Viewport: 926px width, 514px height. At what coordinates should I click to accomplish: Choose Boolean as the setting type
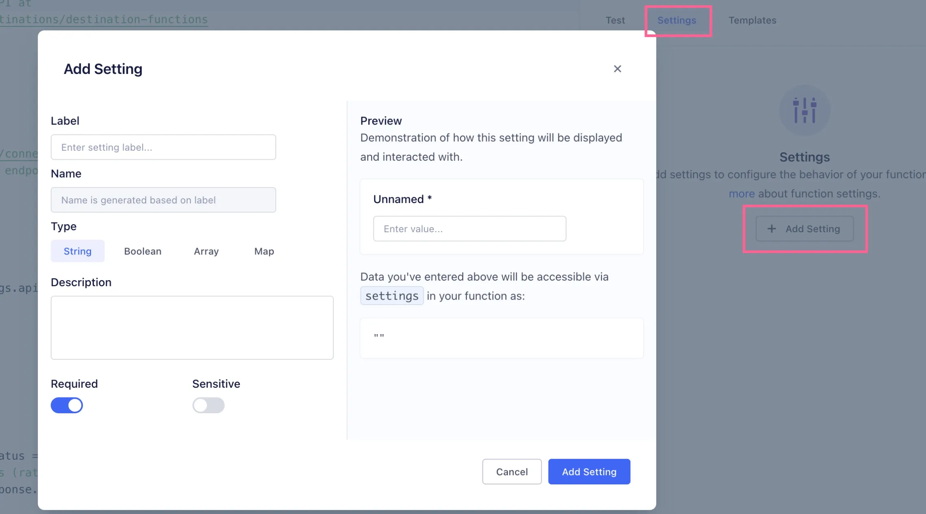[x=143, y=251]
